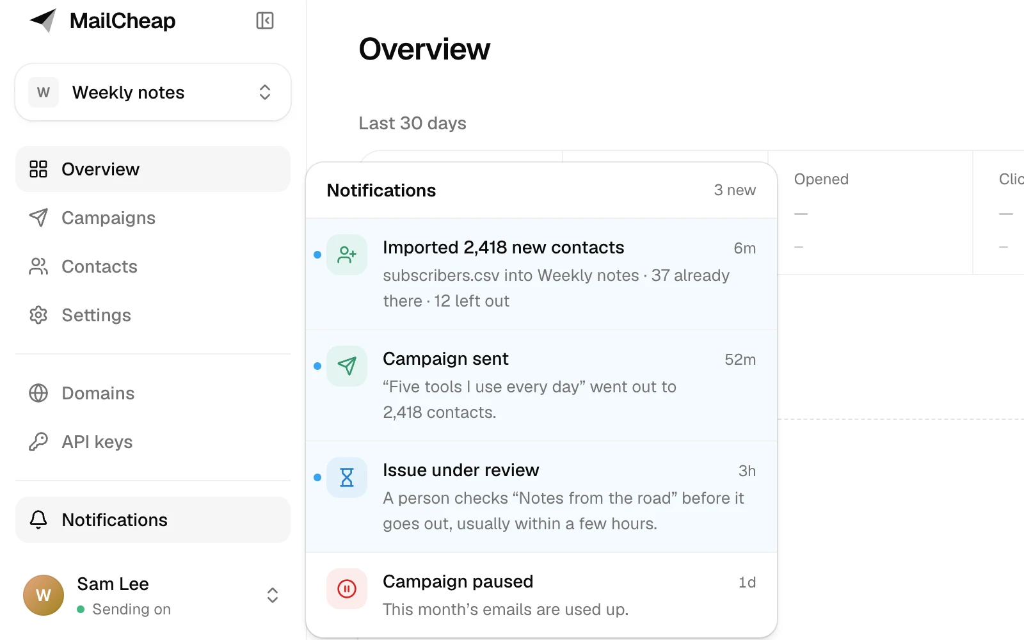Click the Notifications sidebar button
Viewport: 1024px width, 640px height.
153,520
